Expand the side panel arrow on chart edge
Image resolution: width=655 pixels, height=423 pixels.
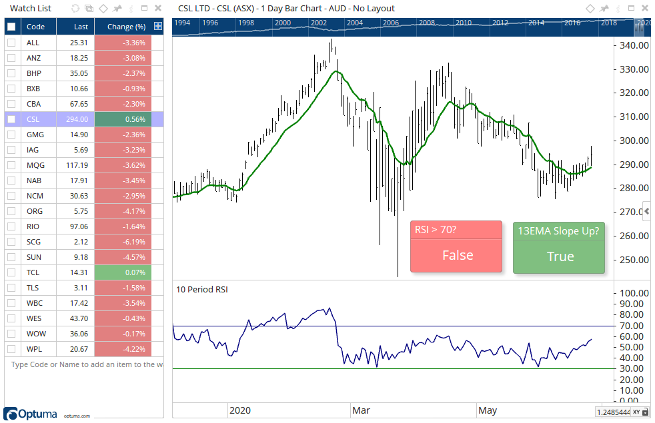pos(646,211)
